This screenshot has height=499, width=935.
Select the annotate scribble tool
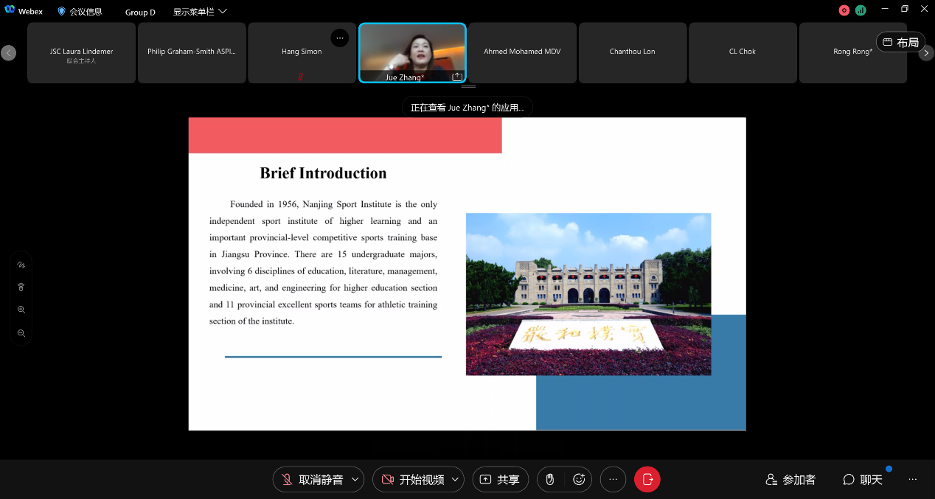pyautogui.click(x=21, y=265)
